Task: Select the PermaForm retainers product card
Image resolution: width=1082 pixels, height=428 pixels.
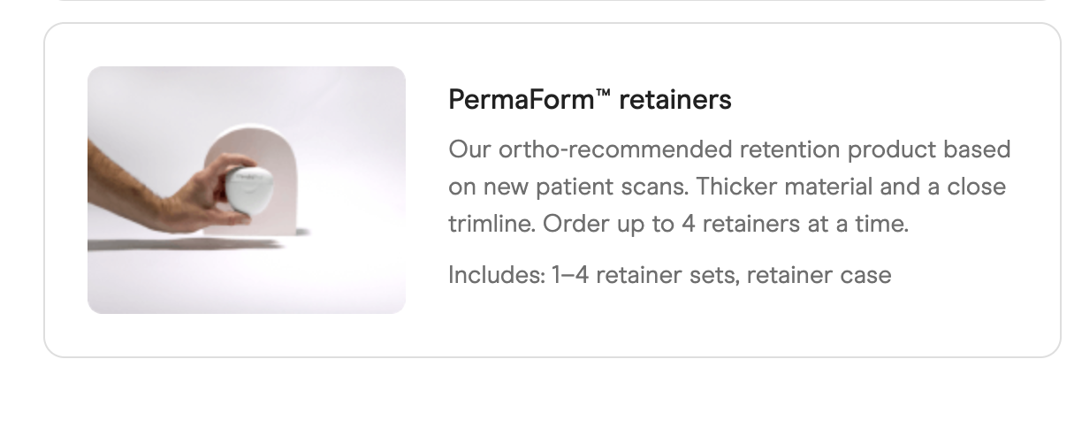Action: pos(552,190)
